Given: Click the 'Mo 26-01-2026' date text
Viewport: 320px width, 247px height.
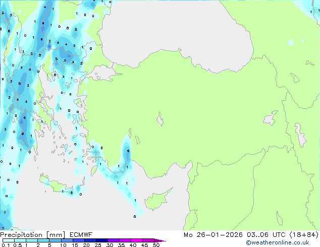Looking at the screenshot, I should point(213,235).
